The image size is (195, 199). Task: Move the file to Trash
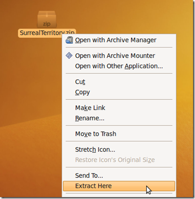coord(119,133)
